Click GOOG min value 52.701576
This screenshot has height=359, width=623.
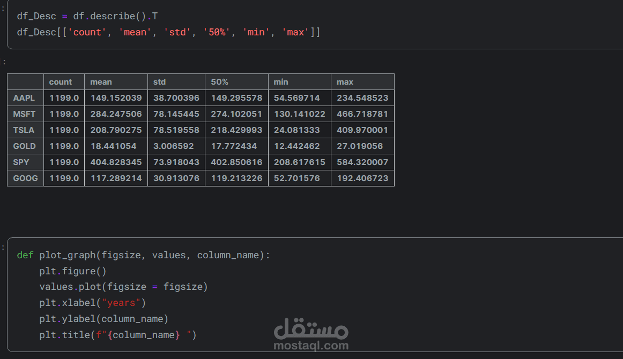pos(297,178)
